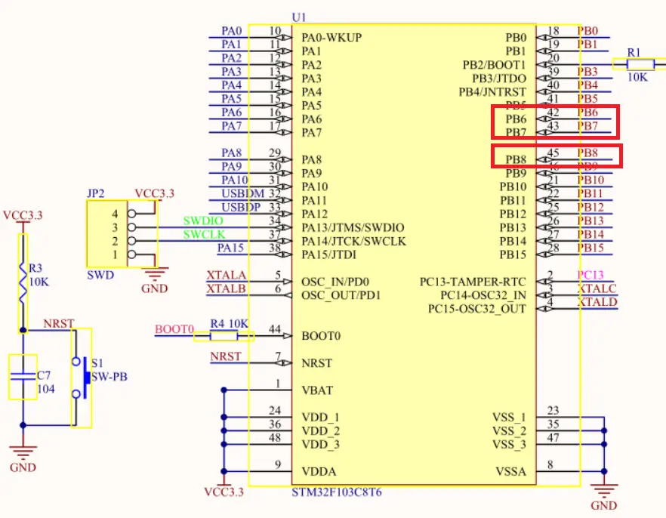The image size is (666, 518).
Task: Click the OSC_OUT/PD1 pin name
Action: (341, 295)
